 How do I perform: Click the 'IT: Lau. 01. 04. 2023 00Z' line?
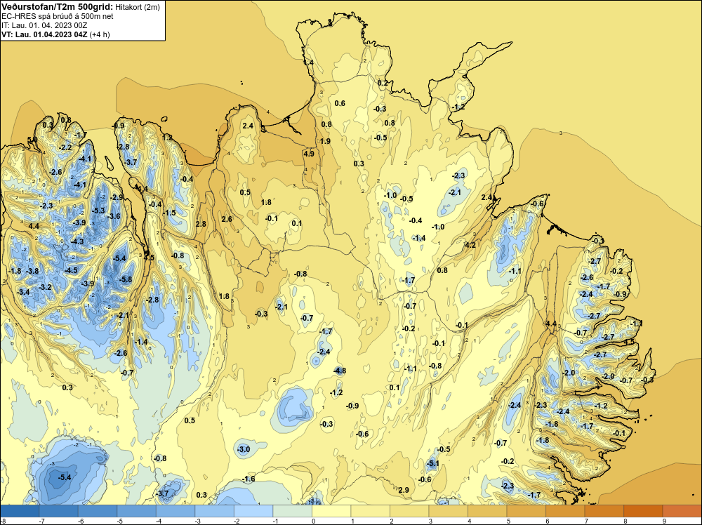(44, 25)
